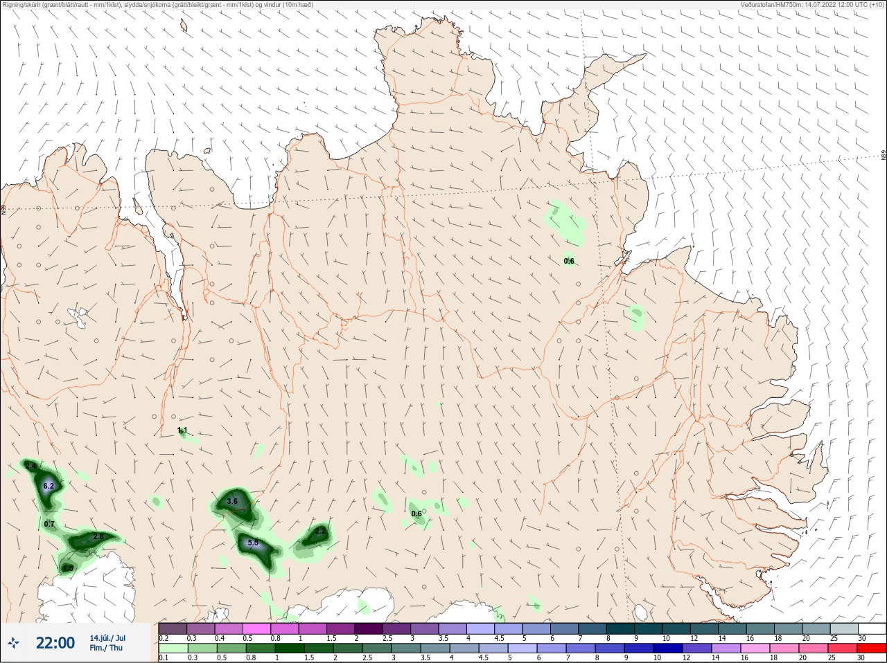887x663 pixels.
Task: Select the 2.8 precipitation value on the map
Action: (x=98, y=537)
